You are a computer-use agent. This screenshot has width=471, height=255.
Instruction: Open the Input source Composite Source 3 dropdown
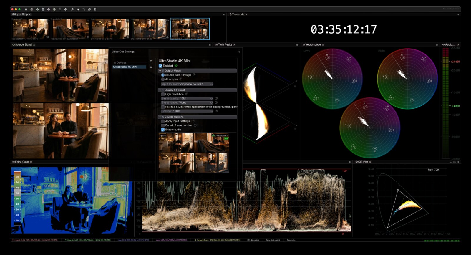(x=187, y=84)
